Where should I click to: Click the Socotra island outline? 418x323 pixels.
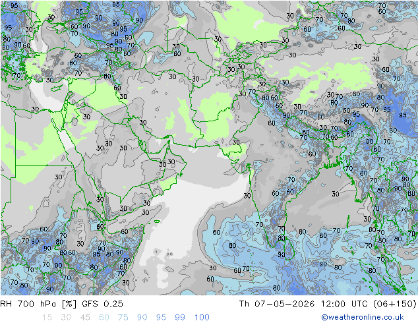158,221
